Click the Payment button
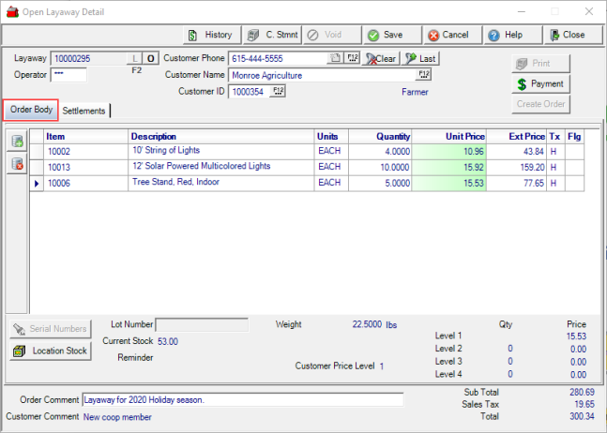 pyautogui.click(x=539, y=84)
